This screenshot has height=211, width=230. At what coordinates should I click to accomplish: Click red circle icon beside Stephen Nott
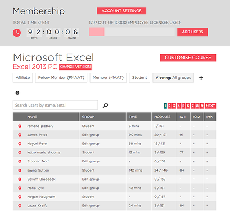pyautogui.click(x=20, y=161)
